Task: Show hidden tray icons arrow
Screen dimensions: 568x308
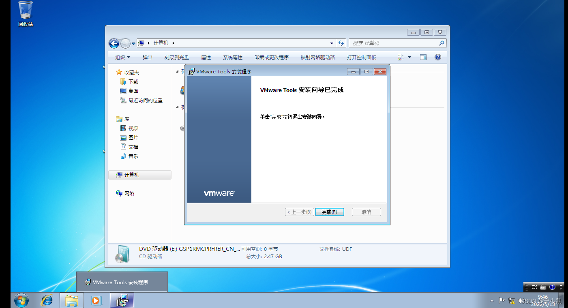Action: 492,301
